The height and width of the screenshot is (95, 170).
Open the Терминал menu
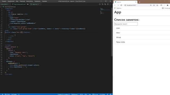[x=37, y=1]
